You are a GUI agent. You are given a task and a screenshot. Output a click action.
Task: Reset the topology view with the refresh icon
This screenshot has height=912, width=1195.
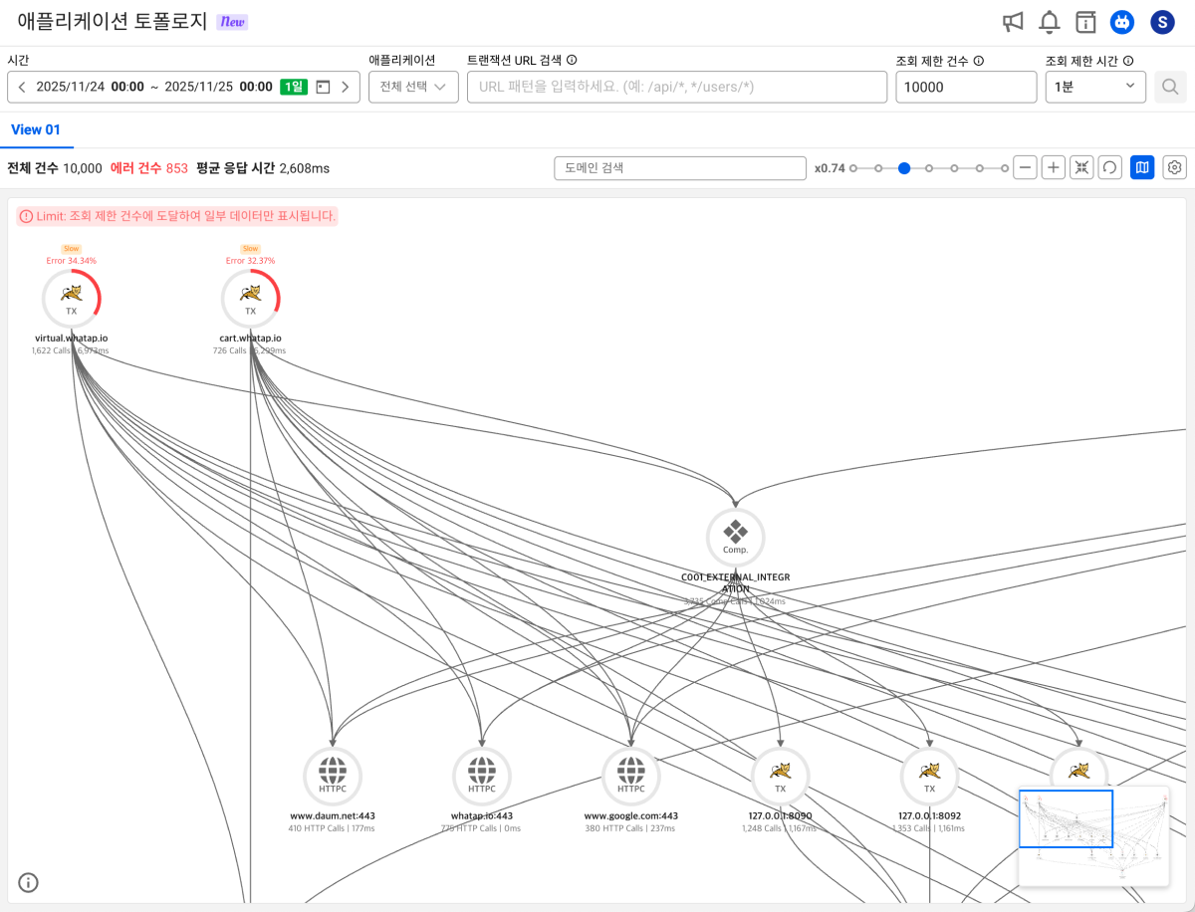(x=1109, y=168)
